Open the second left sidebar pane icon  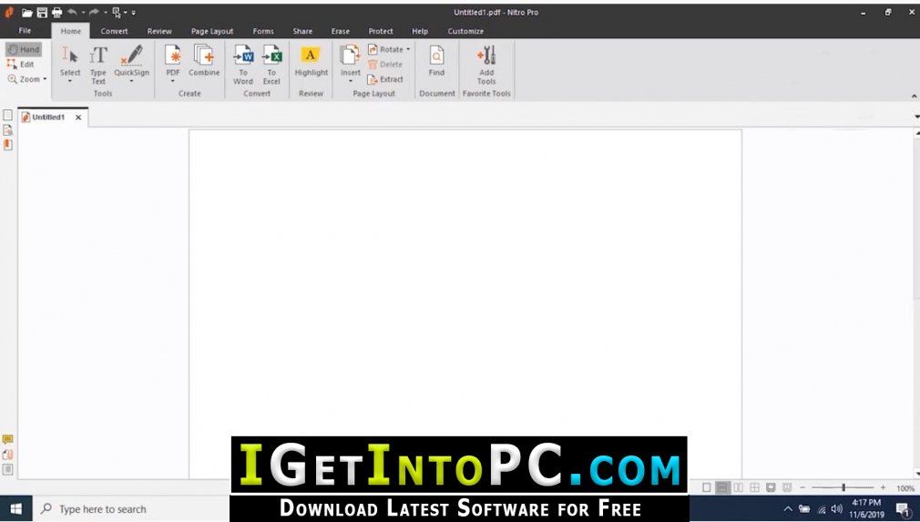7,129
